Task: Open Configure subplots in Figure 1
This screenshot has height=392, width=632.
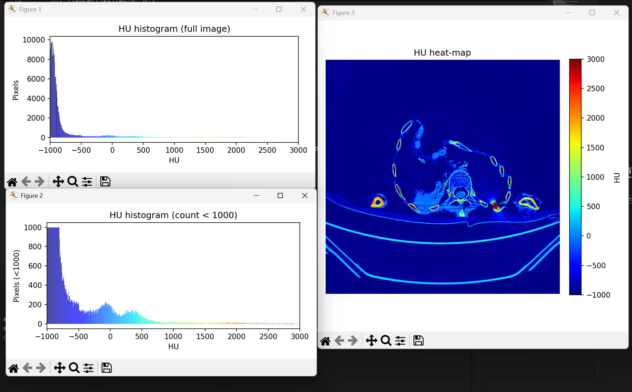Action: pos(87,181)
